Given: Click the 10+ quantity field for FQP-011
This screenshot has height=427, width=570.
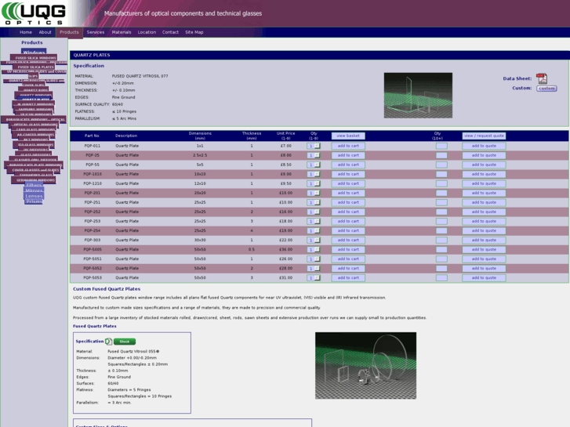Looking at the screenshot, I should tap(441, 146).
